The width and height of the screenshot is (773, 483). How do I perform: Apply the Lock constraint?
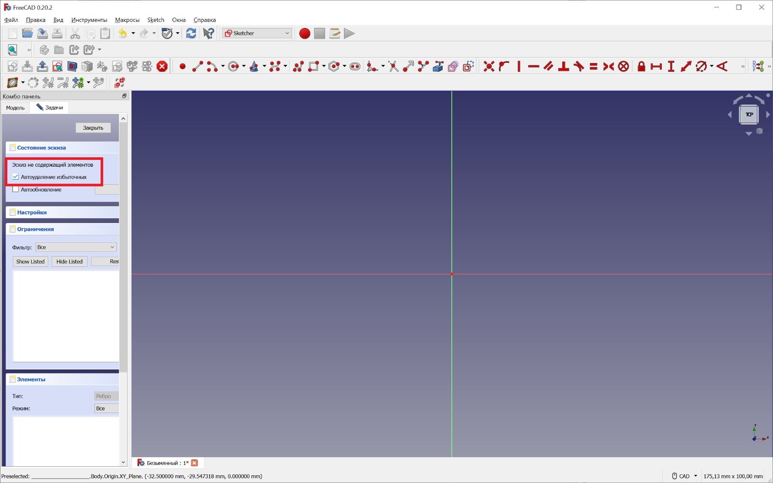(x=641, y=66)
